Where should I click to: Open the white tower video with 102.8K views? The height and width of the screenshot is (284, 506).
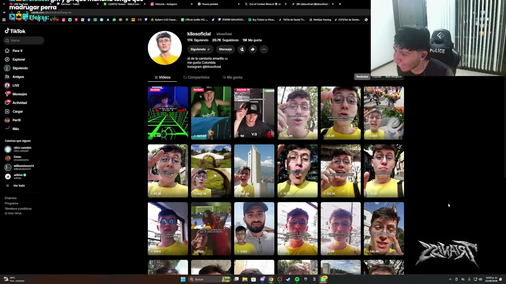(254, 171)
